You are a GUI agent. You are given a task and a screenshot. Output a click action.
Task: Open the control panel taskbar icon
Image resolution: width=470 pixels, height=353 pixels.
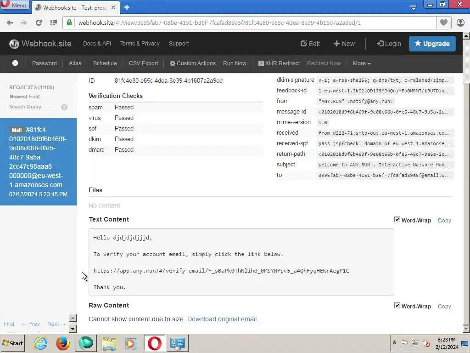click(x=178, y=343)
